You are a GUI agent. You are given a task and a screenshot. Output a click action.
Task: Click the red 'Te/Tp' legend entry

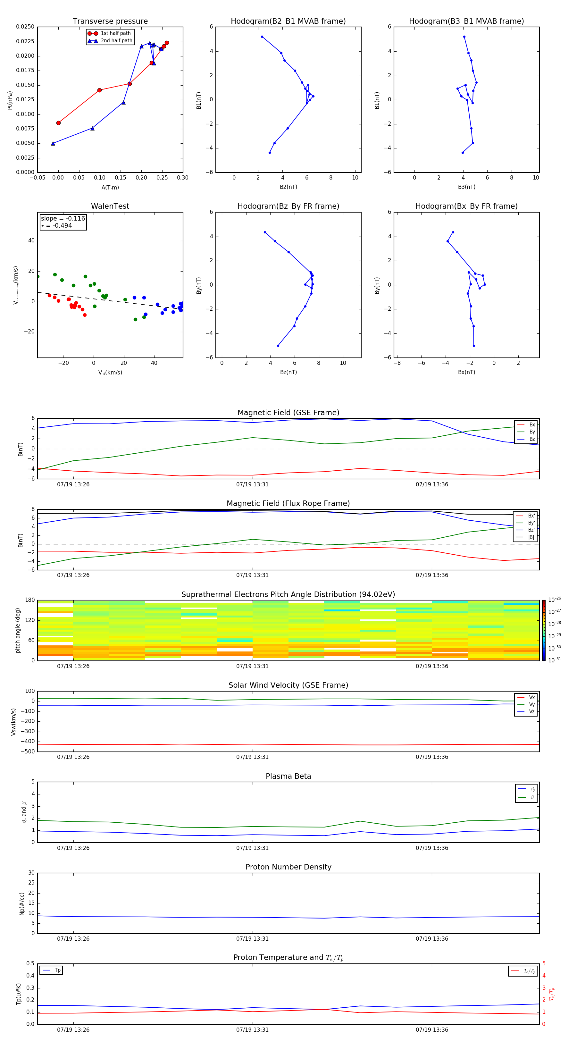[x=523, y=971]
